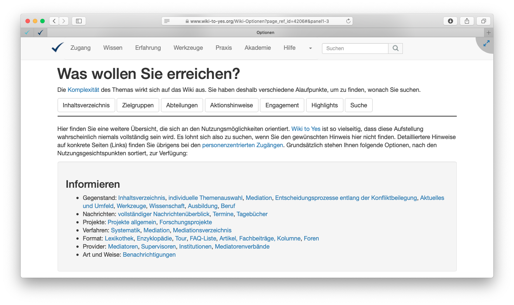Screen dimensions: 514x305
Task: Open the Werkzeuge navigation menu
Action: click(x=188, y=48)
